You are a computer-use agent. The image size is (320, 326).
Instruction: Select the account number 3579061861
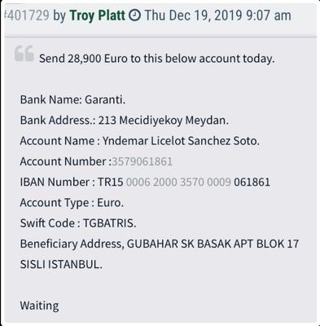142,161
